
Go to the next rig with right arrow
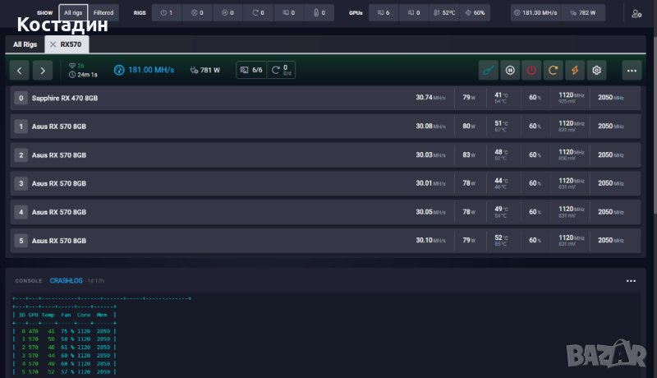pyautogui.click(x=44, y=71)
